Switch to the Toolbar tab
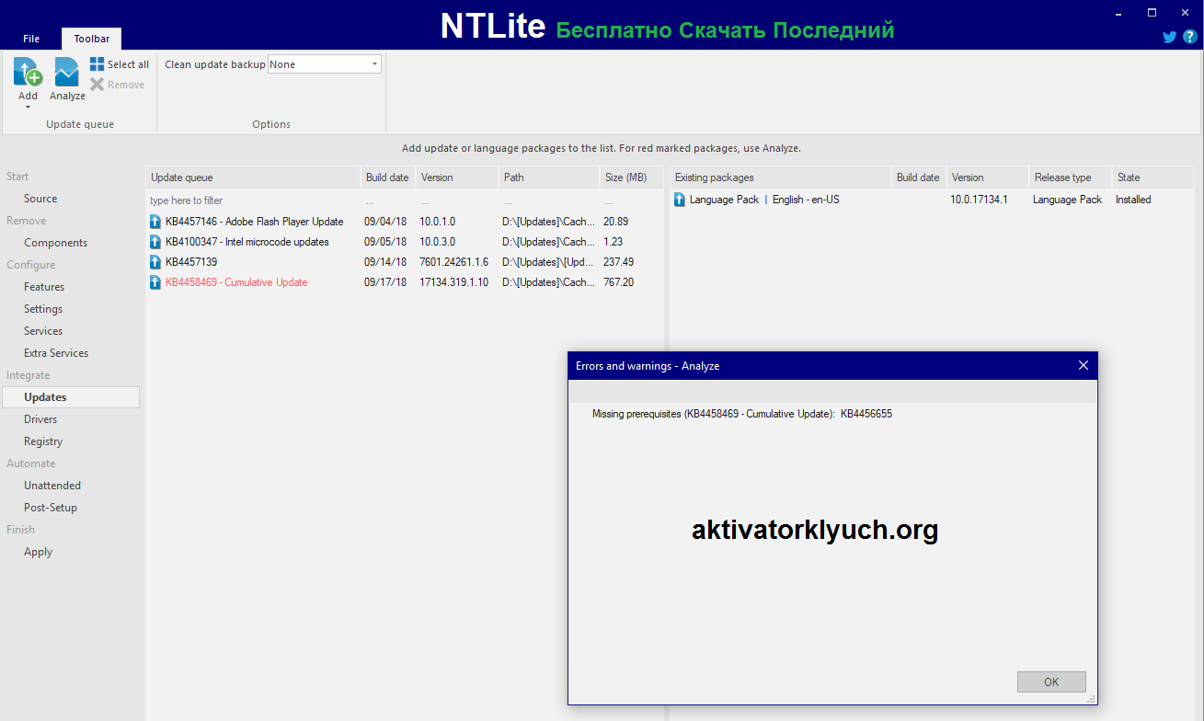This screenshot has width=1204, height=721. pyautogui.click(x=92, y=39)
